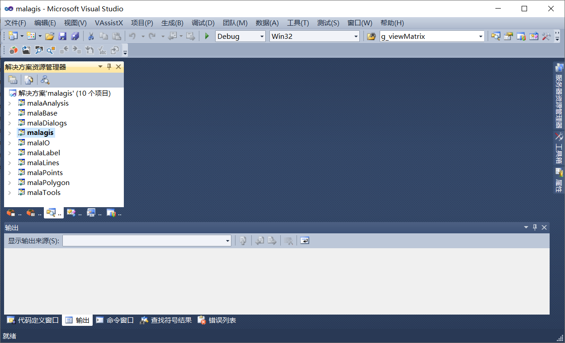Open the VAssistX menu
Image resolution: width=565 pixels, height=343 pixels.
(x=109, y=23)
